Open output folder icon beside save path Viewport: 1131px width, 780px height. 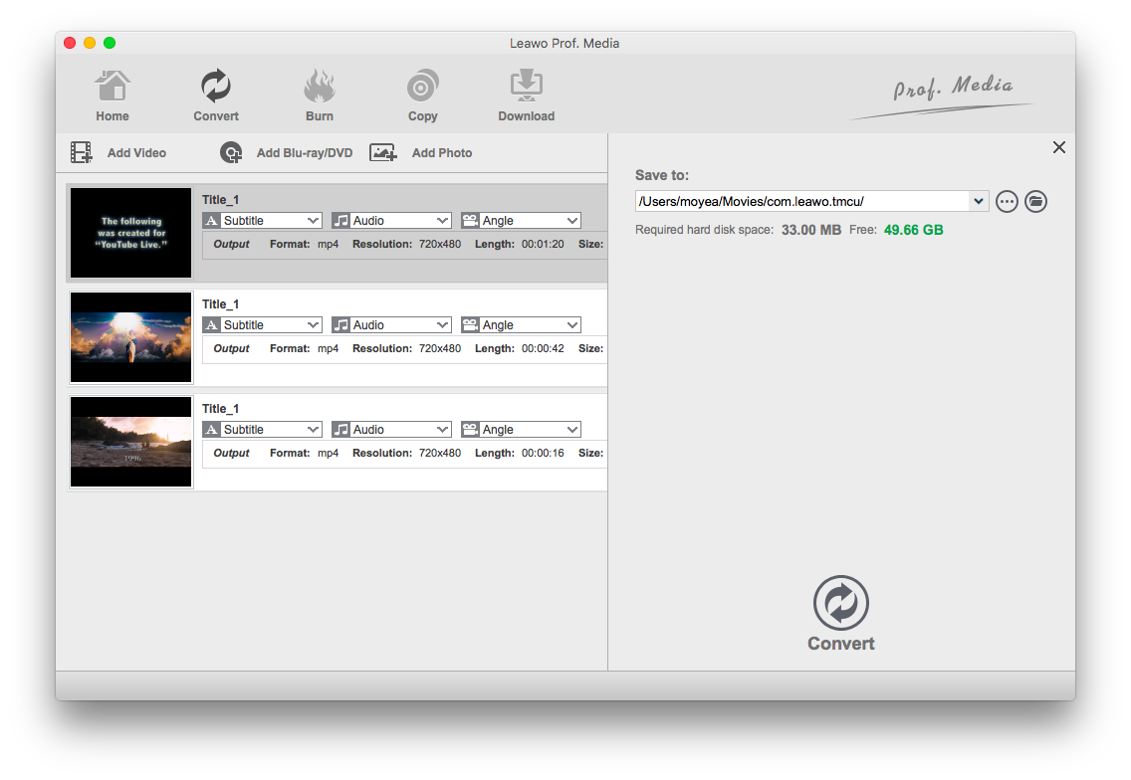pos(1035,202)
